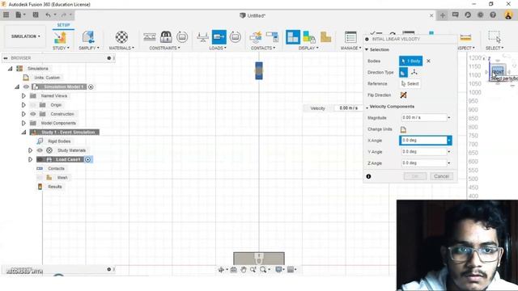518x291 pixels.
Task: Click the FRONT face of the ViewCube
Action: pyautogui.click(x=498, y=72)
